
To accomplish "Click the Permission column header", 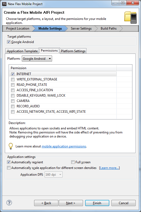I will [x=63, y=68].
